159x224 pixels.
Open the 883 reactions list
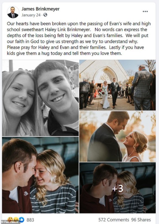pos(30,220)
